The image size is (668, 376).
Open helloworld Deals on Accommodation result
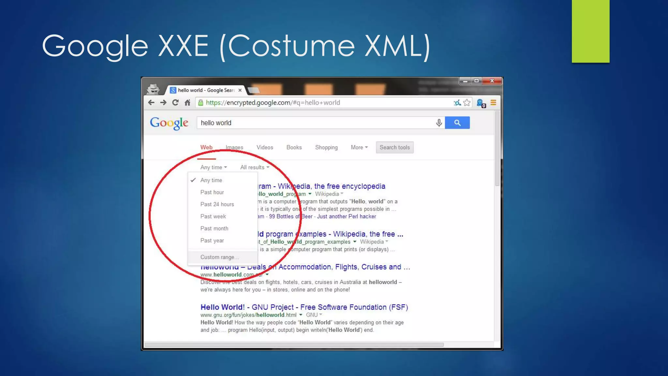305,267
